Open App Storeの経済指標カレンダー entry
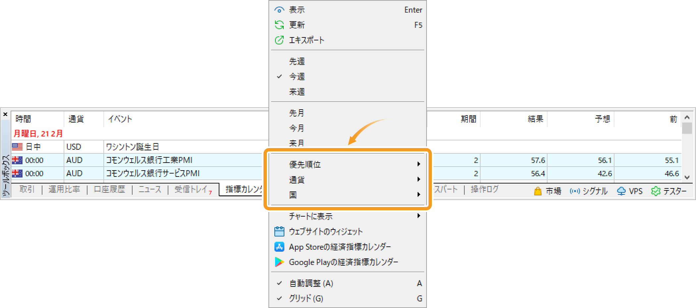Image resolution: width=696 pixels, height=308 pixels. click(347, 247)
